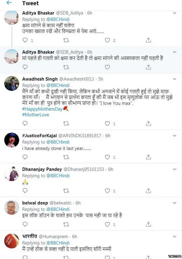The height and width of the screenshot is (259, 182).
Task: Select the retweet icon on Awadhesh Singh's tweet
Action: (x=66, y=123)
